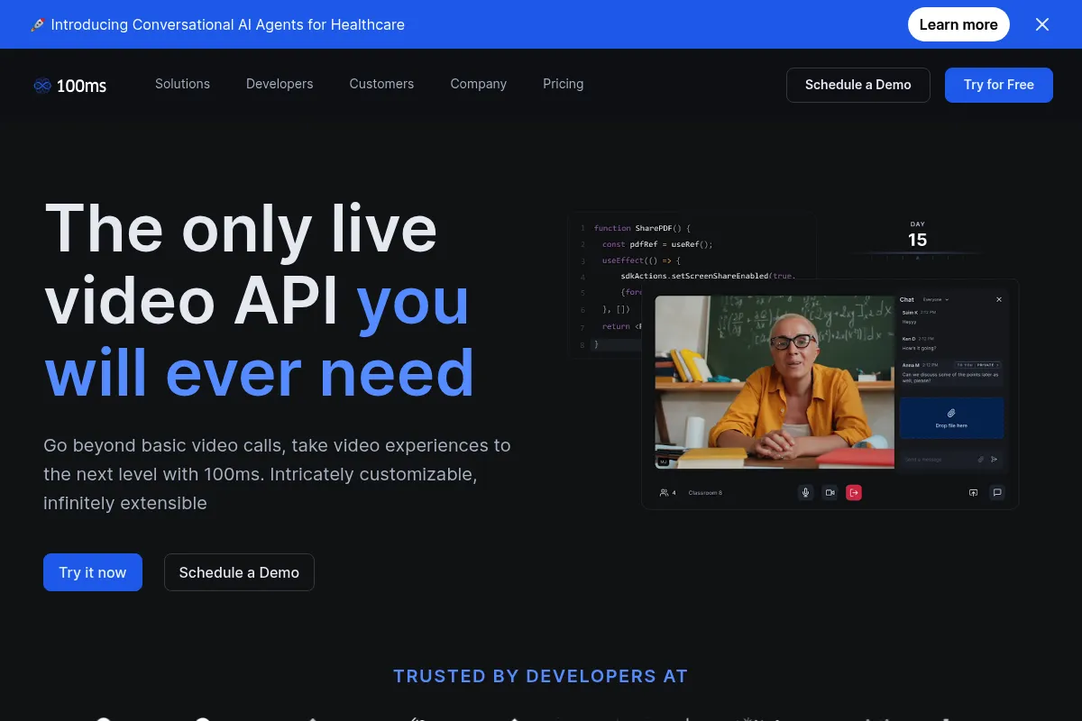Open the Customers menu

click(x=381, y=84)
